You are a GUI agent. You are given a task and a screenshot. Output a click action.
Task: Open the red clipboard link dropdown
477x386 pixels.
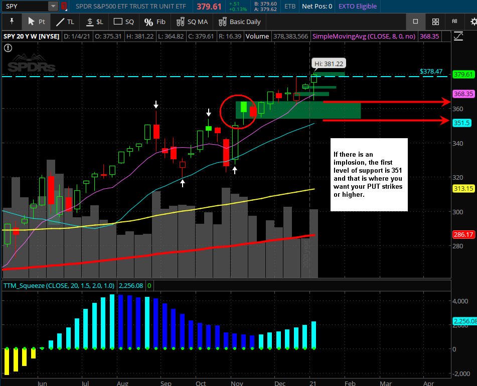pos(64,6)
